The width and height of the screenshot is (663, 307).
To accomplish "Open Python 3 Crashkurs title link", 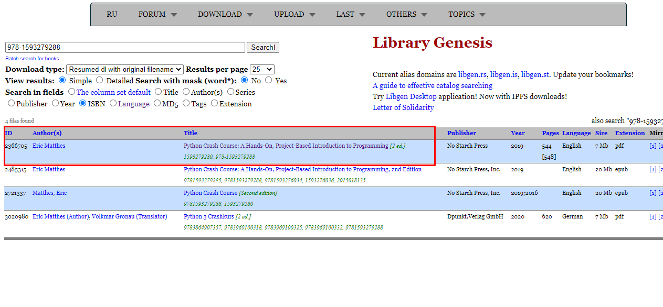I will click(x=217, y=216).
